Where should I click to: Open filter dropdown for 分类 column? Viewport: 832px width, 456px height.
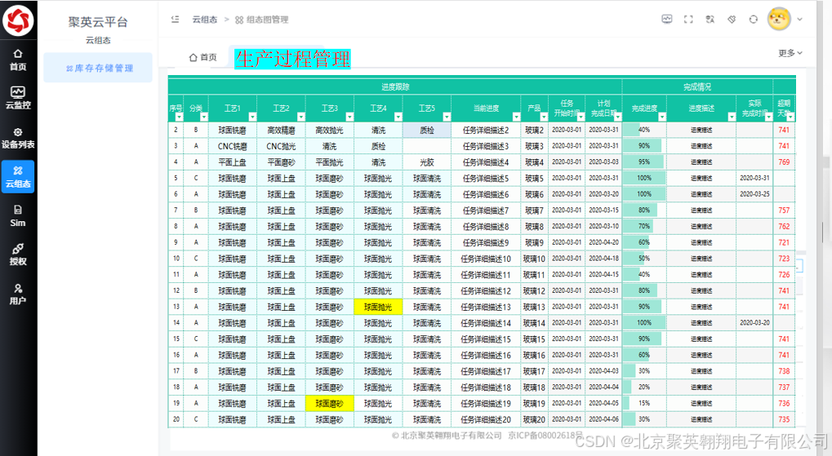204,117
